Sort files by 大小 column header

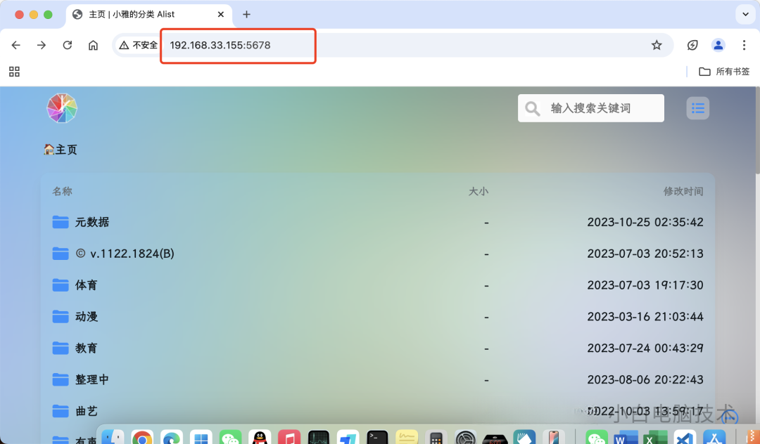pyautogui.click(x=478, y=192)
